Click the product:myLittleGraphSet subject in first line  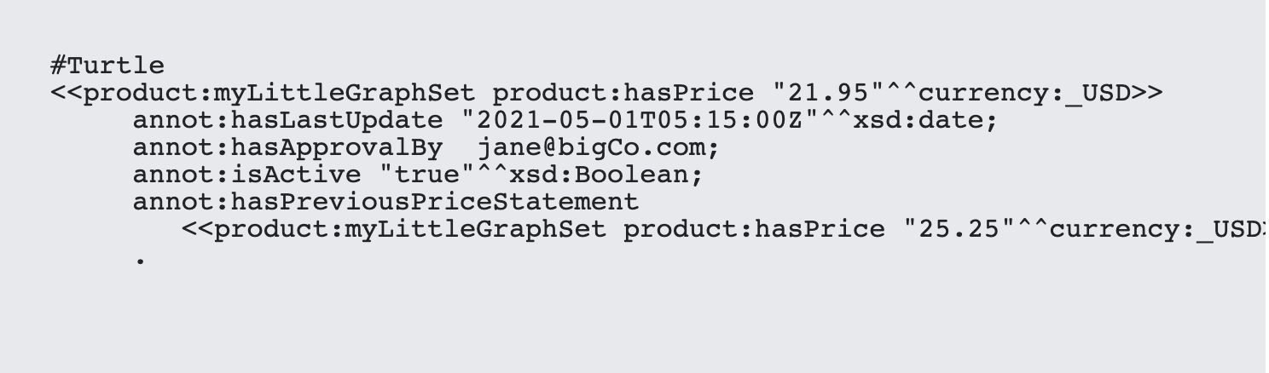(280, 92)
